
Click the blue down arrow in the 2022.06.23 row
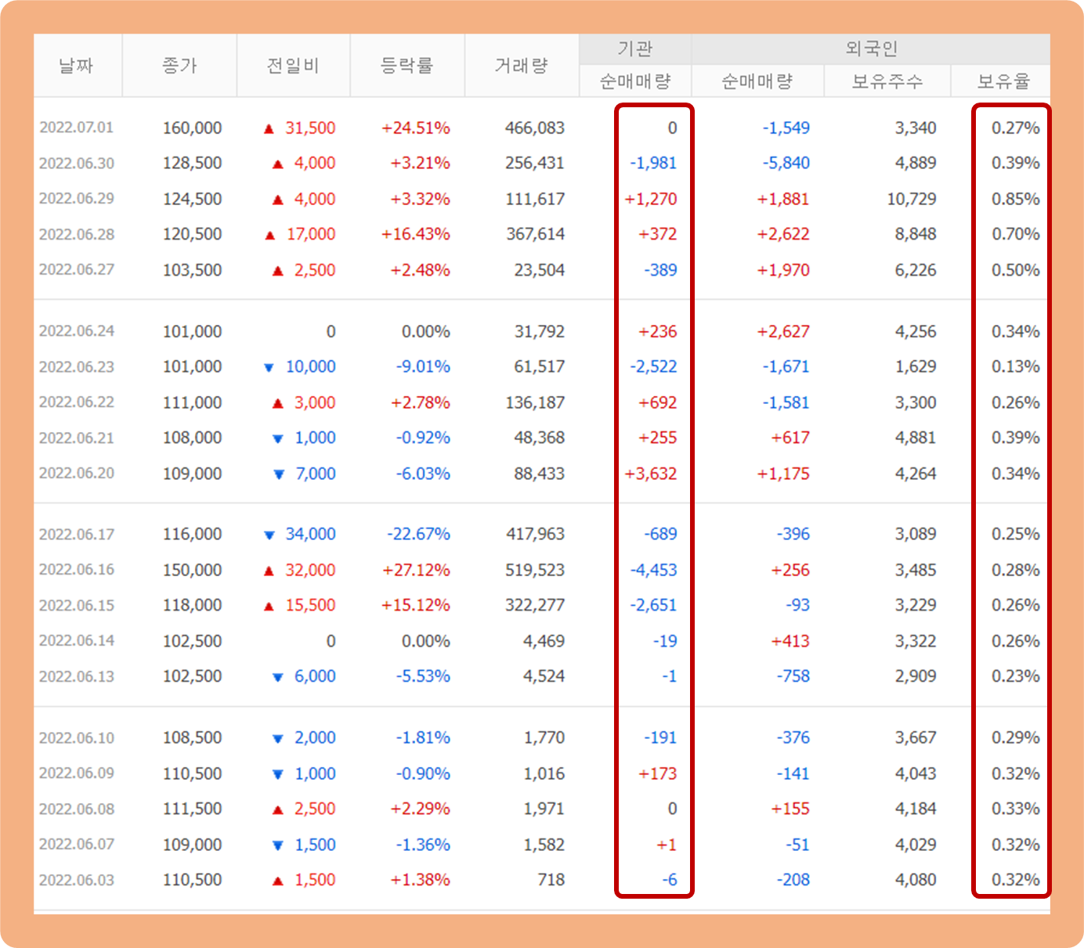(269, 367)
